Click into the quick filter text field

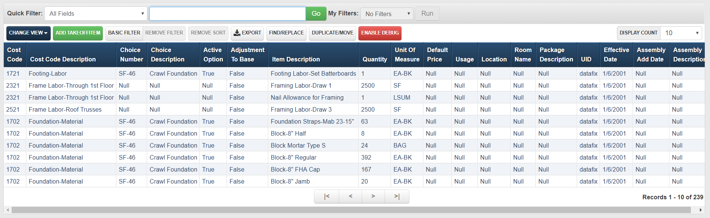coord(227,13)
